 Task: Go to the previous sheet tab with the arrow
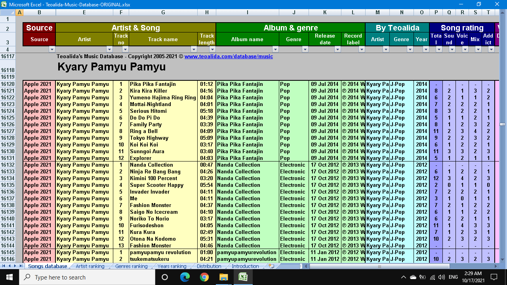tap(10, 266)
